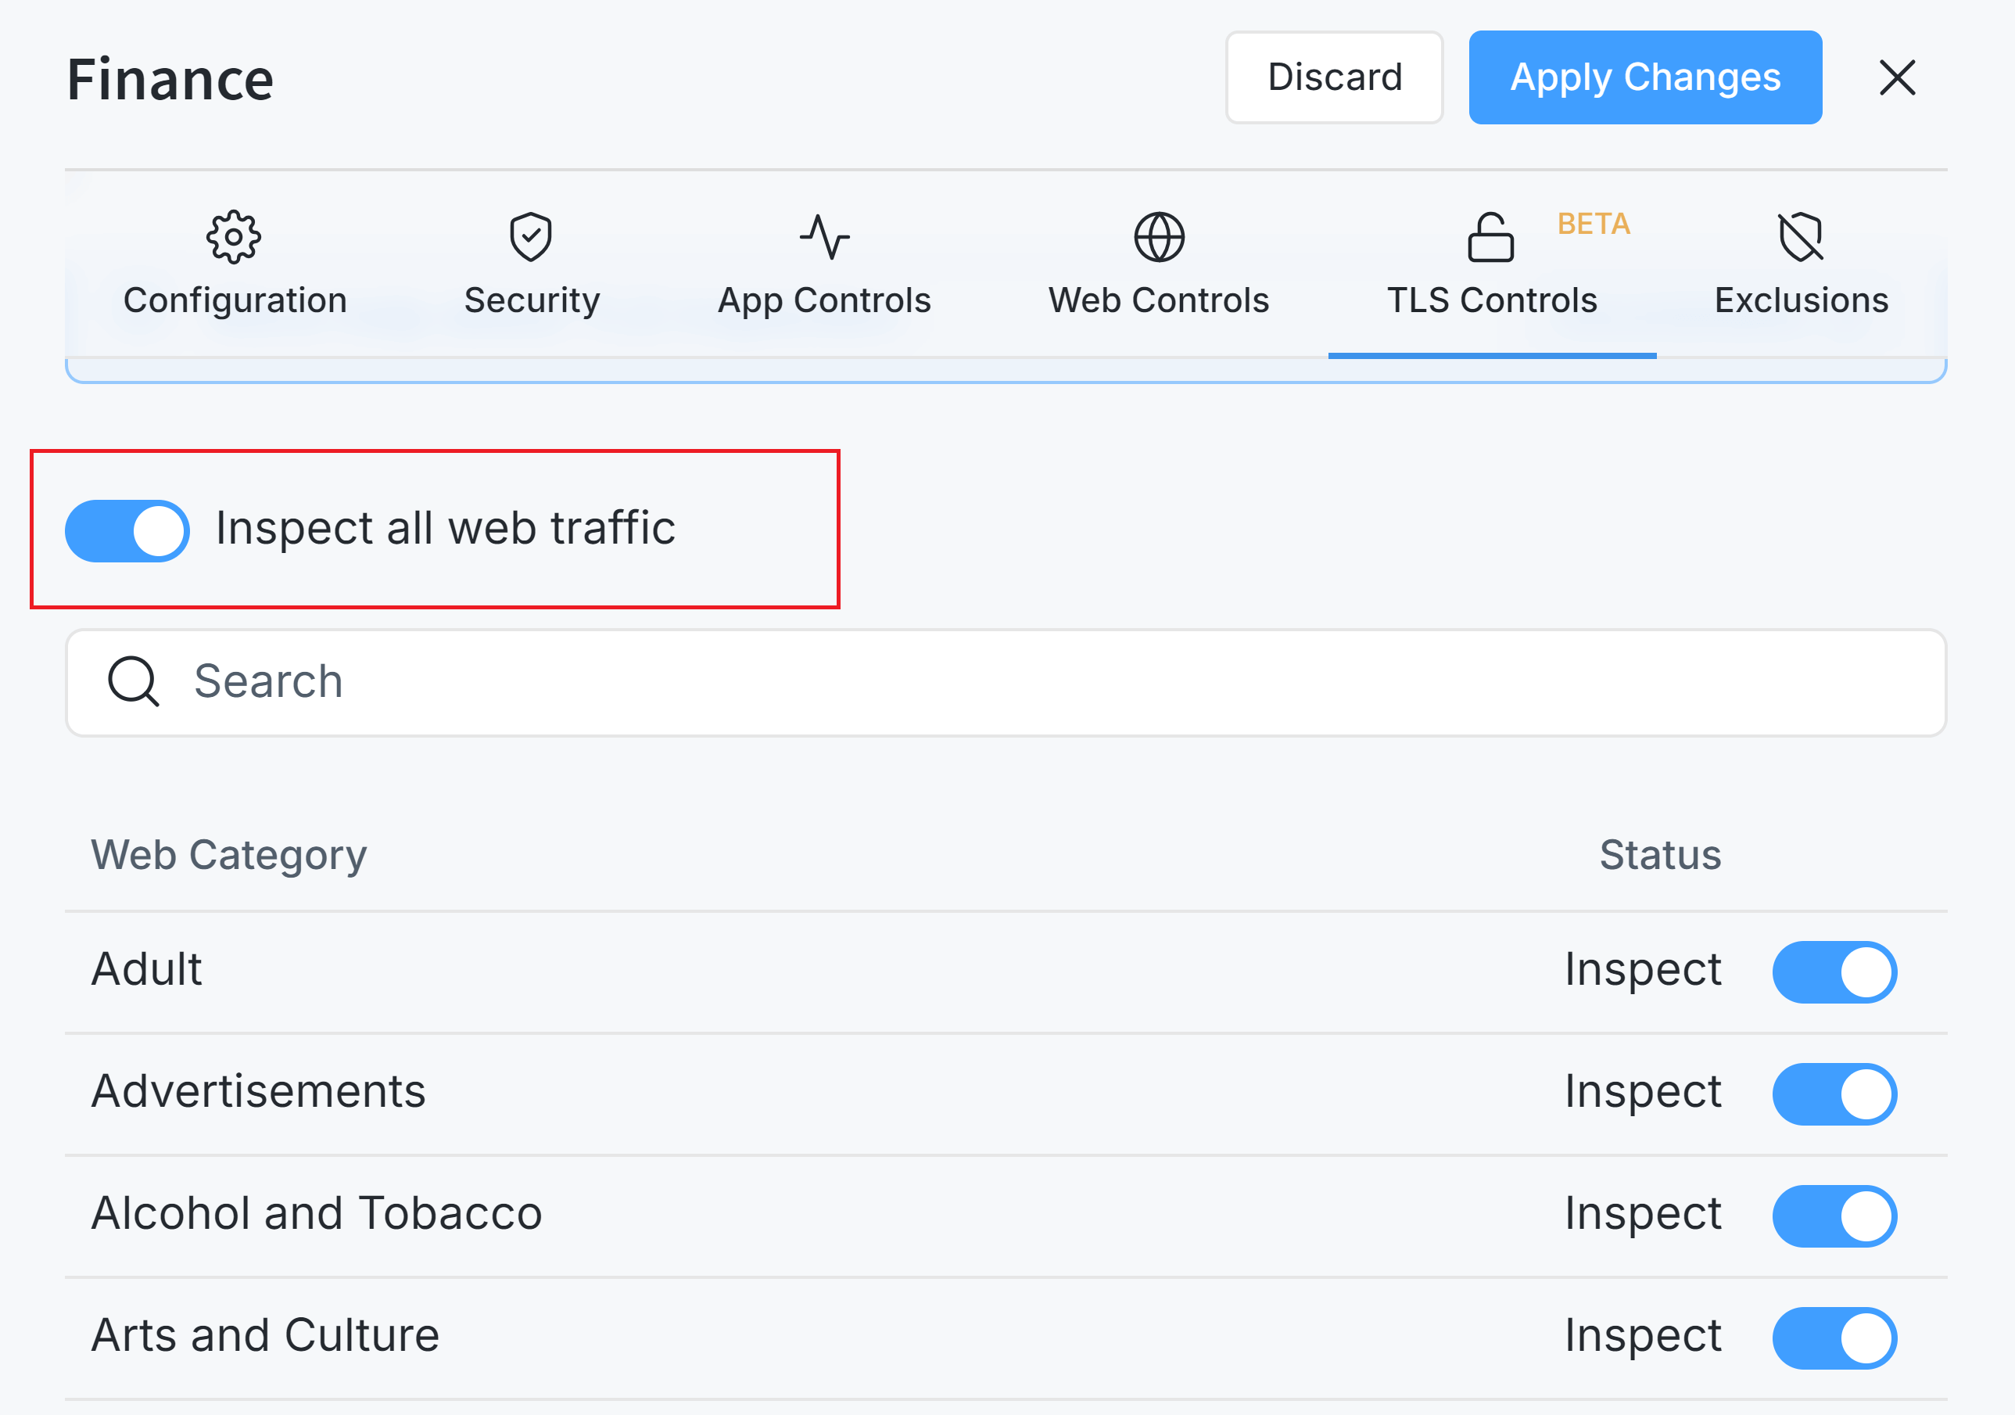Open the Web Controls tab
The height and width of the screenshot is (1415, 2015).
click(1159, 300)
